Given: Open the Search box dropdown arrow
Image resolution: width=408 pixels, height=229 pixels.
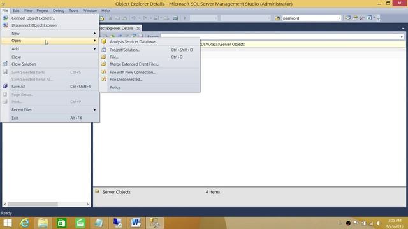Looking at the screenshot, I should (402, 37).
